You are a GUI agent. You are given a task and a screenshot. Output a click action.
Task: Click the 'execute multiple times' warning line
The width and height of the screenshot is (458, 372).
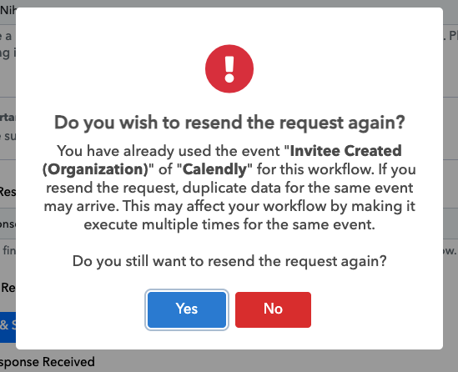229,224
